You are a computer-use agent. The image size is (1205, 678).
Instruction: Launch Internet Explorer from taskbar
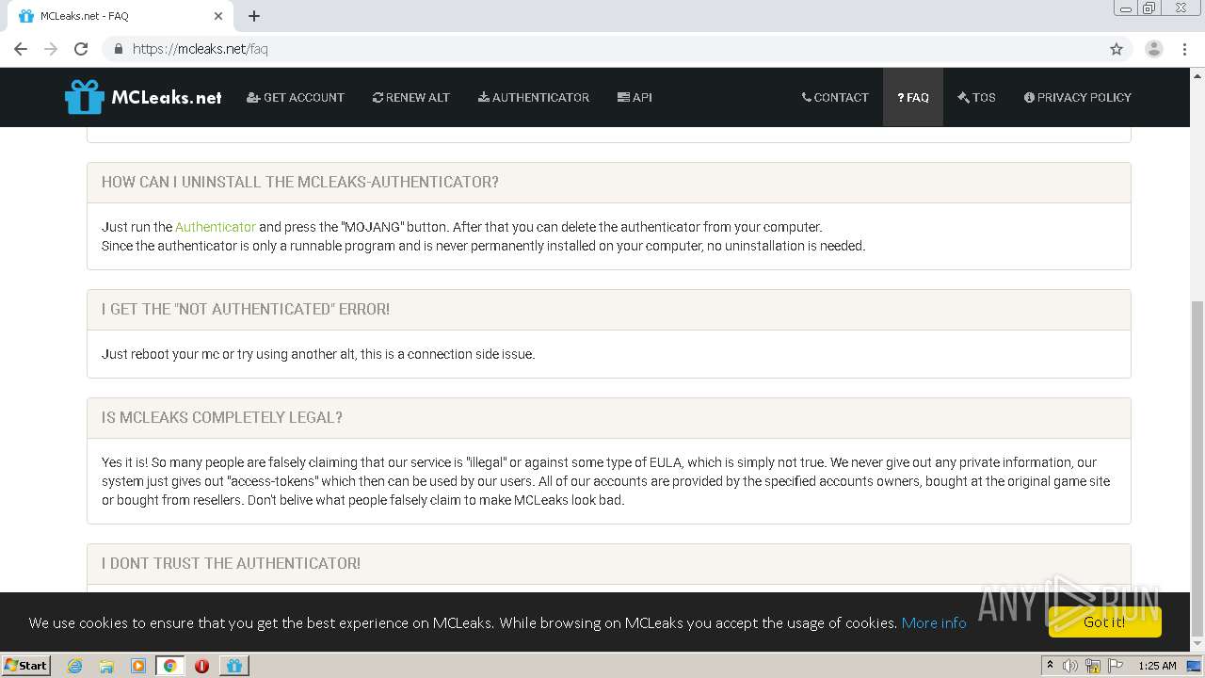(x=74, y=666)
